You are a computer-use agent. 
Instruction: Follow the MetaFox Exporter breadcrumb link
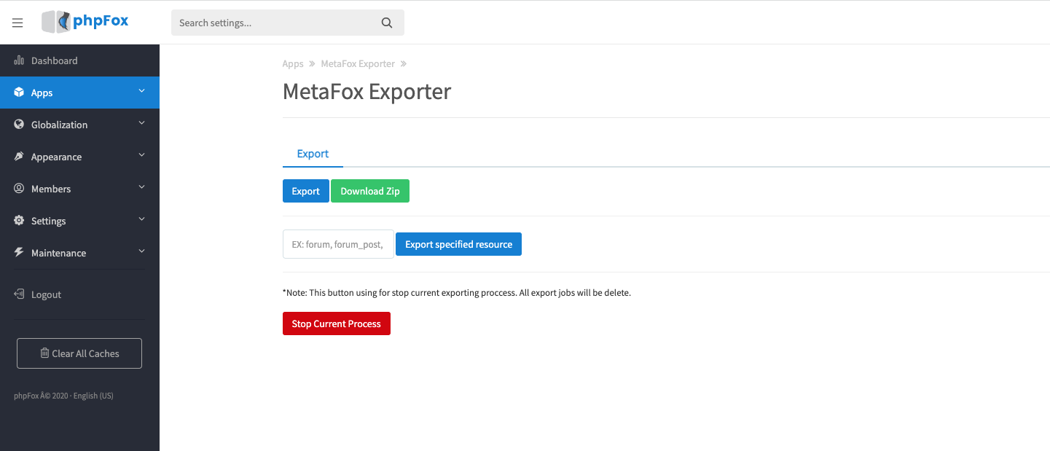point(358,63)
